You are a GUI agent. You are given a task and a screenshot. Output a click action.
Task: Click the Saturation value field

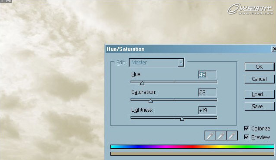(207, 93)
